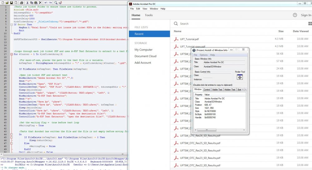Open My Computer storage in Acrobat

click(144, 50)
